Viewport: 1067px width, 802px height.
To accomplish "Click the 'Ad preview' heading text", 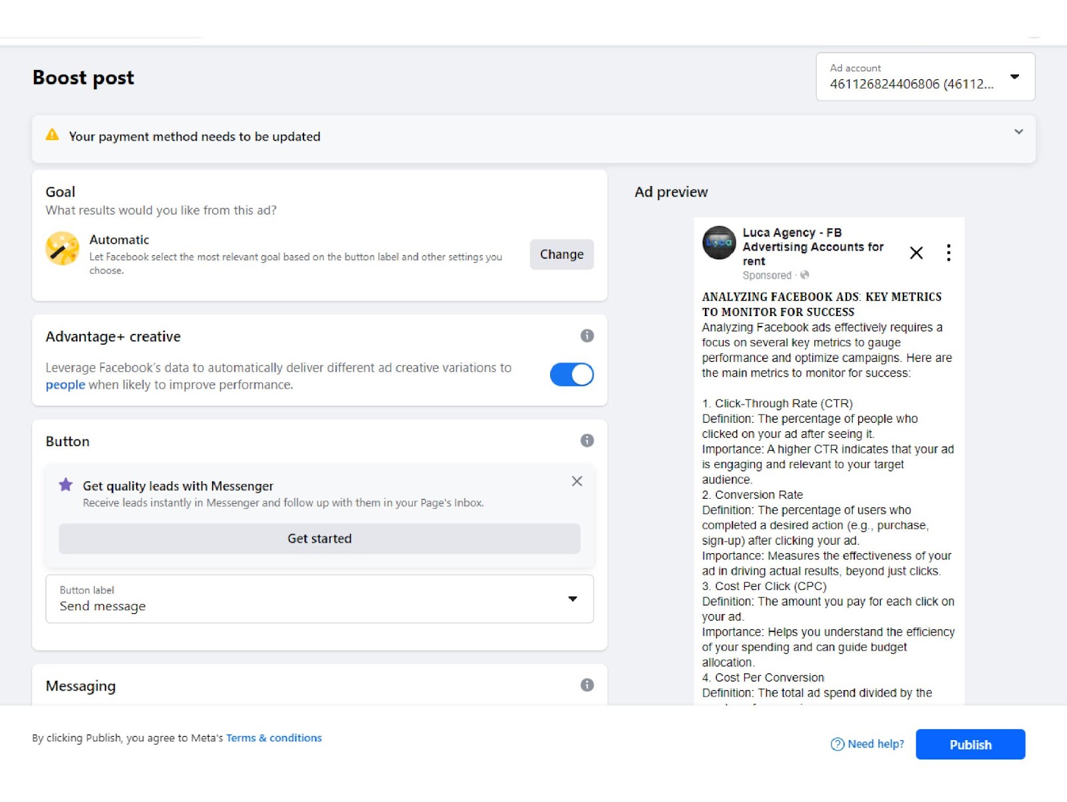I will [671, 192].
